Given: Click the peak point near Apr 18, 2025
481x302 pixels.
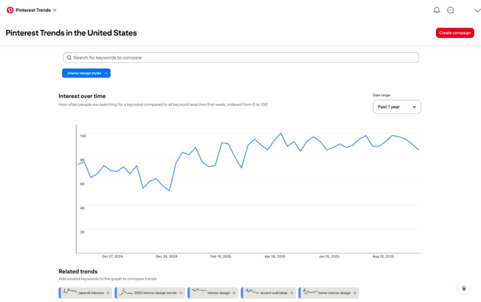Looking at the screenshot, I should pyautogui.click(x=281, y=133).
